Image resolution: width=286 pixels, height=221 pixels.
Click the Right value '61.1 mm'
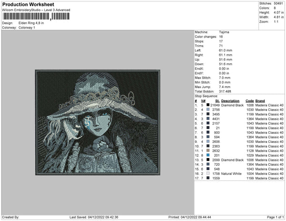coord(225,55)
